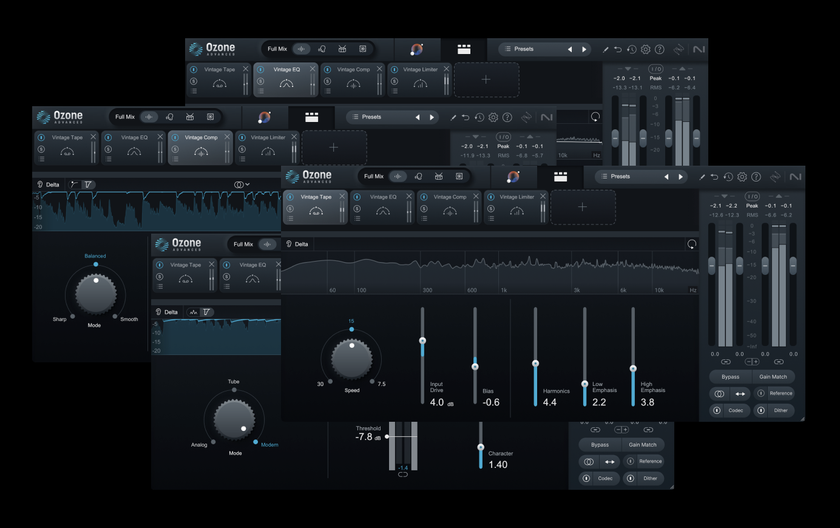
Task: Toggle Vintage EQ power in front window
Action: tap(357, 197)
